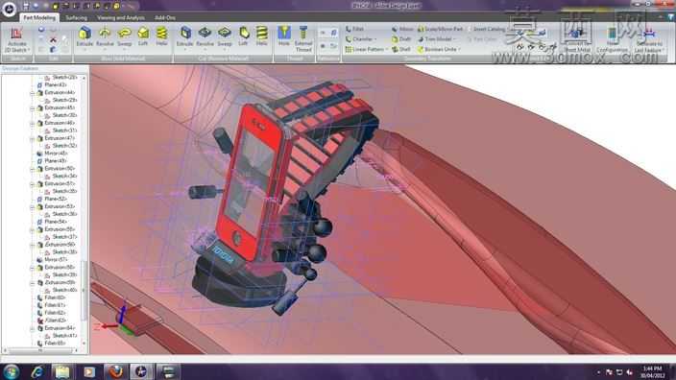Switch to the Surfacing tab
Image resolution: width=676 pixels, height=380 pixels.
tap(76, 17)
